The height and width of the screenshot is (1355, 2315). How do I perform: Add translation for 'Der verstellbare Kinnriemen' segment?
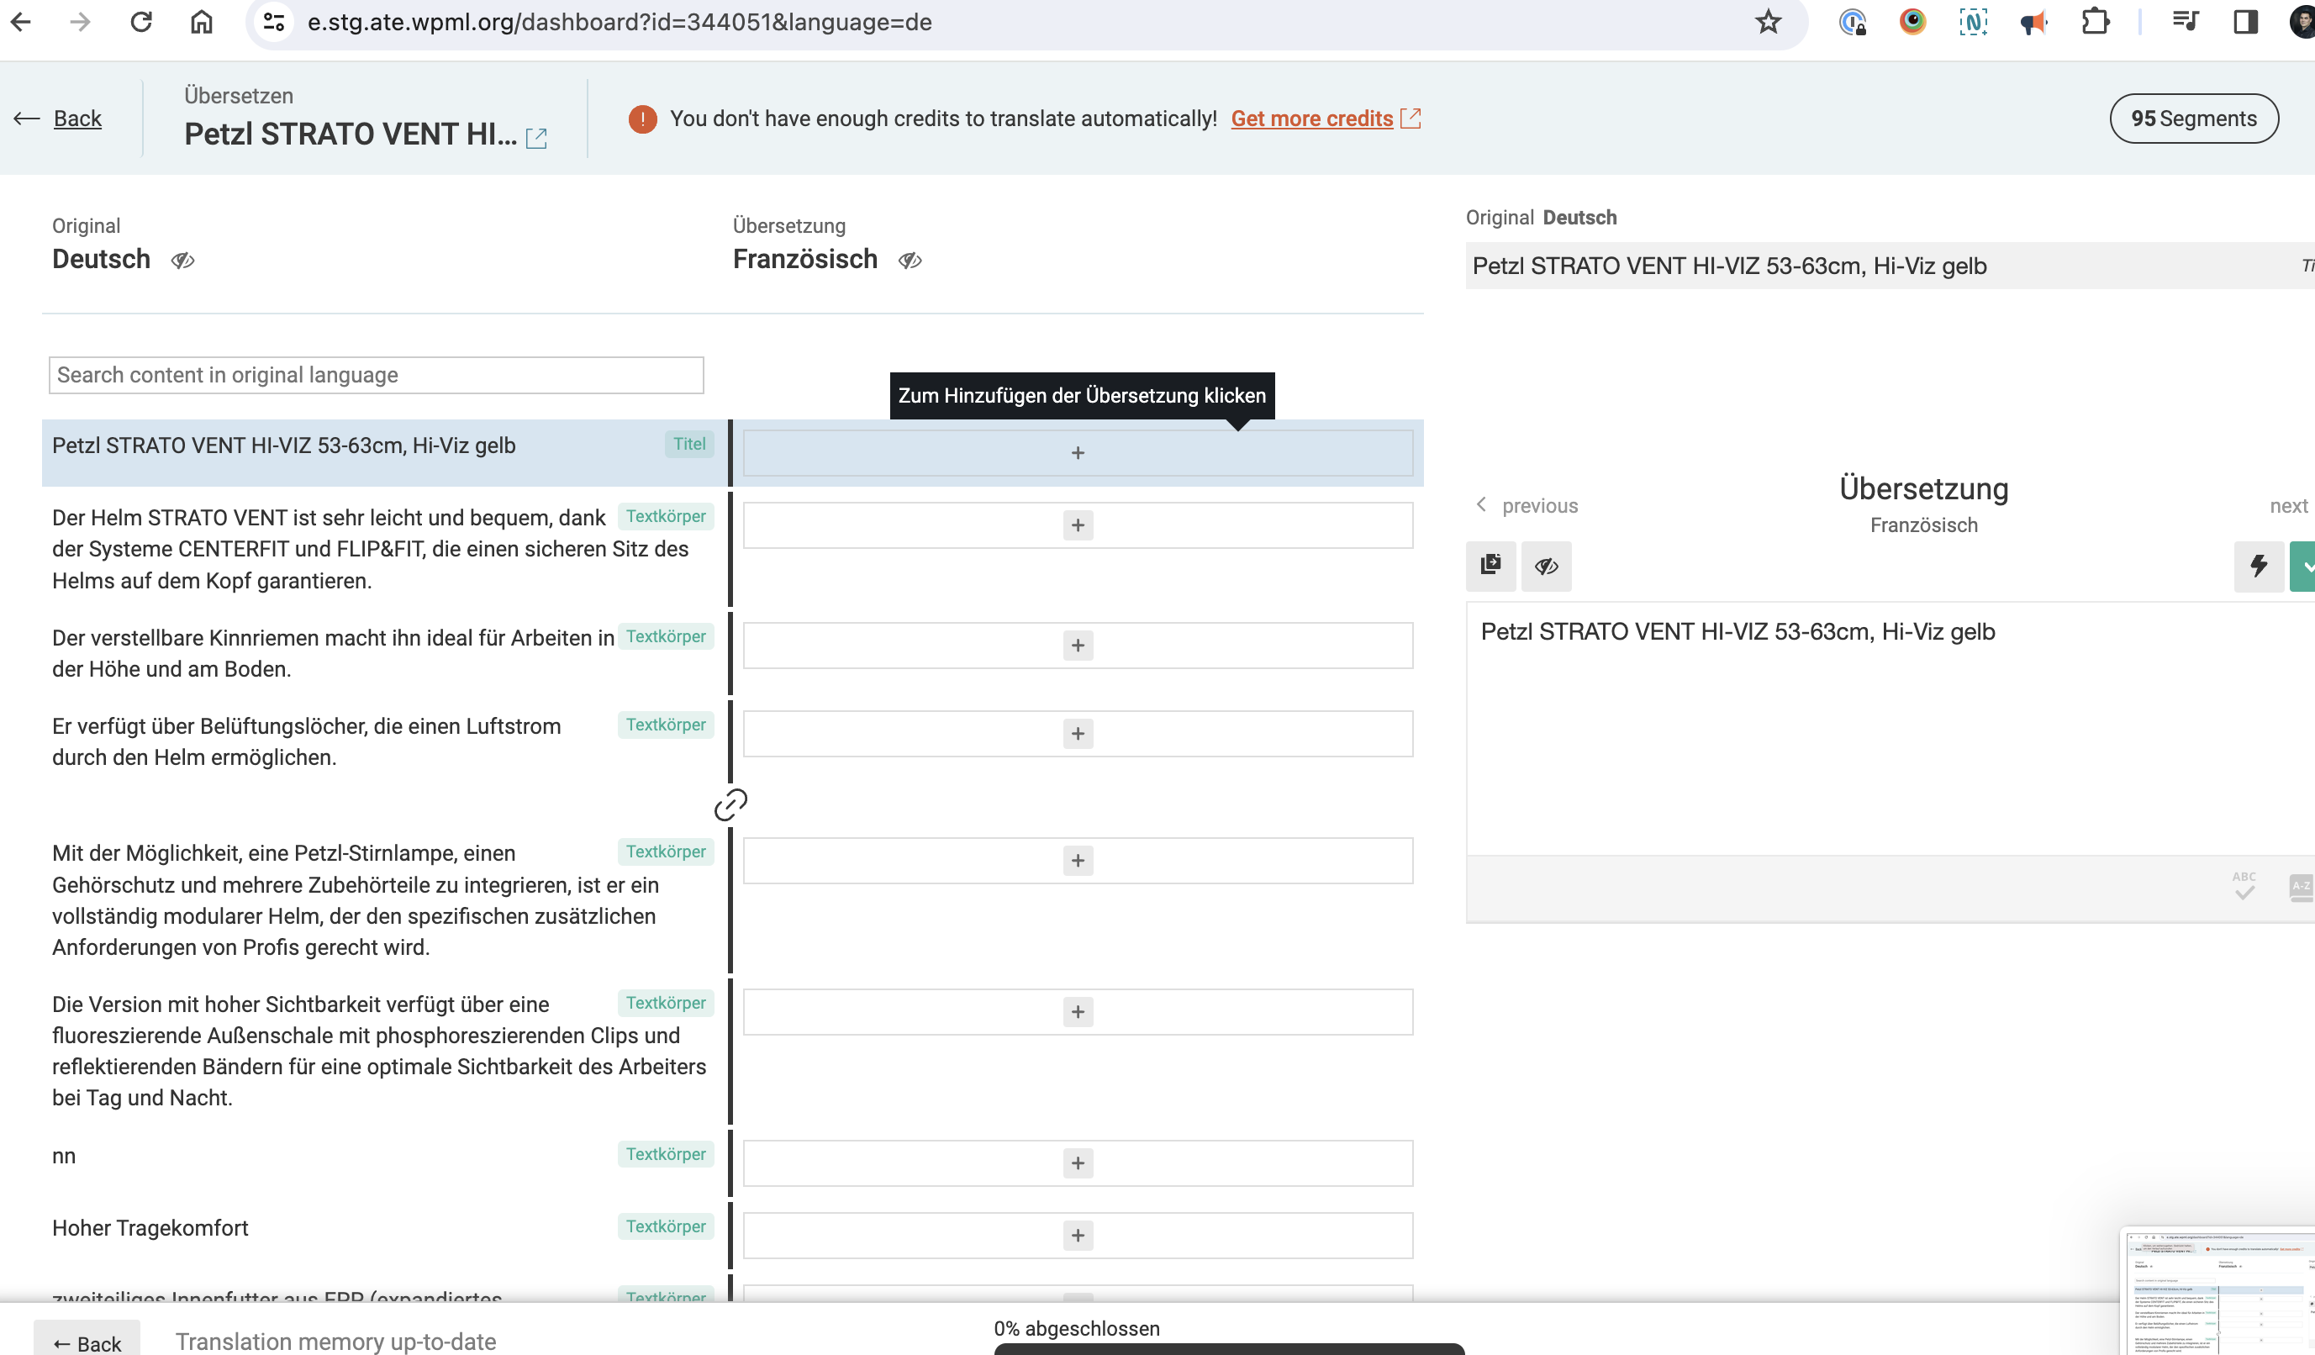(1078, 646)
